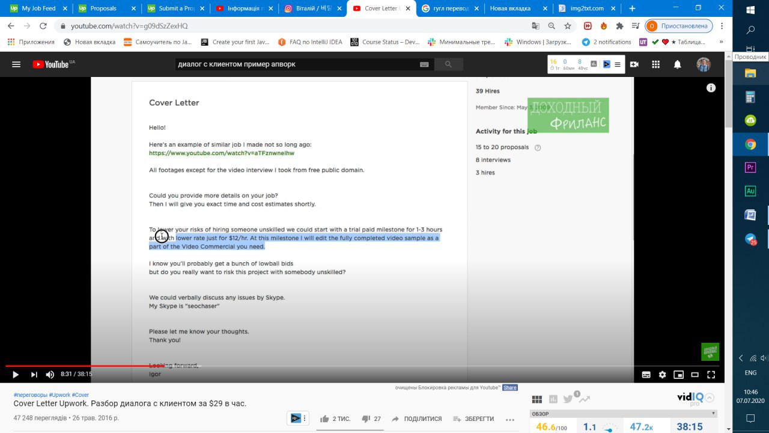This screenshot has width=769, height=433.
Task: Open the Приложения apps bookmark
Action: point(31,42)
